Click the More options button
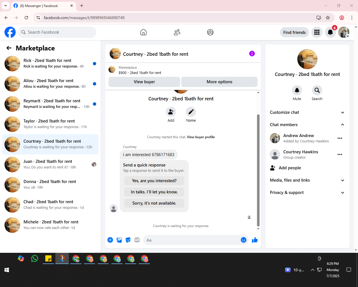358x287 pixels. (x=220, y=82)
